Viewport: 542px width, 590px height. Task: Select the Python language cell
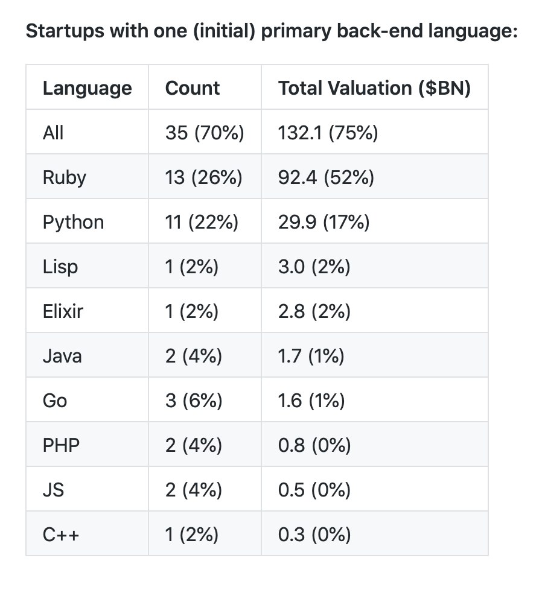click(73, 222)
